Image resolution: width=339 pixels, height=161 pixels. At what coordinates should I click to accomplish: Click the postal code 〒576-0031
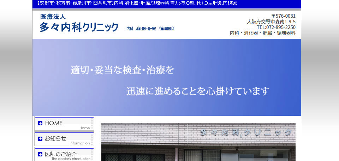[x=284, y=16]
